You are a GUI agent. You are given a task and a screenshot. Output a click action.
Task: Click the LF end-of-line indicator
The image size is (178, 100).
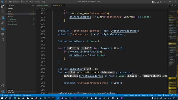156,95
